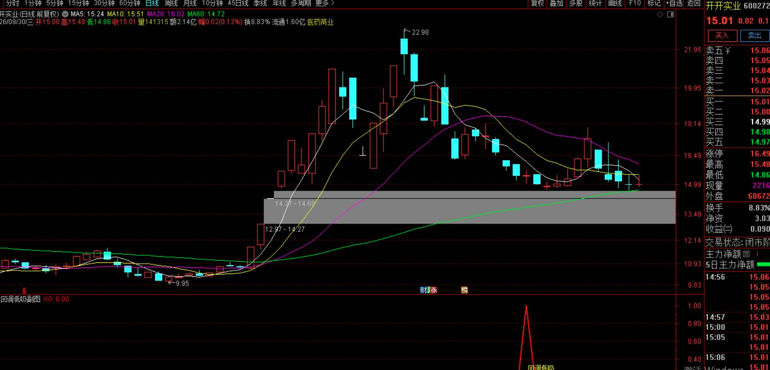Click the 涨 marker below the chart
The height and width of the screenshot is (370, 770).
(x=433, y=290)
